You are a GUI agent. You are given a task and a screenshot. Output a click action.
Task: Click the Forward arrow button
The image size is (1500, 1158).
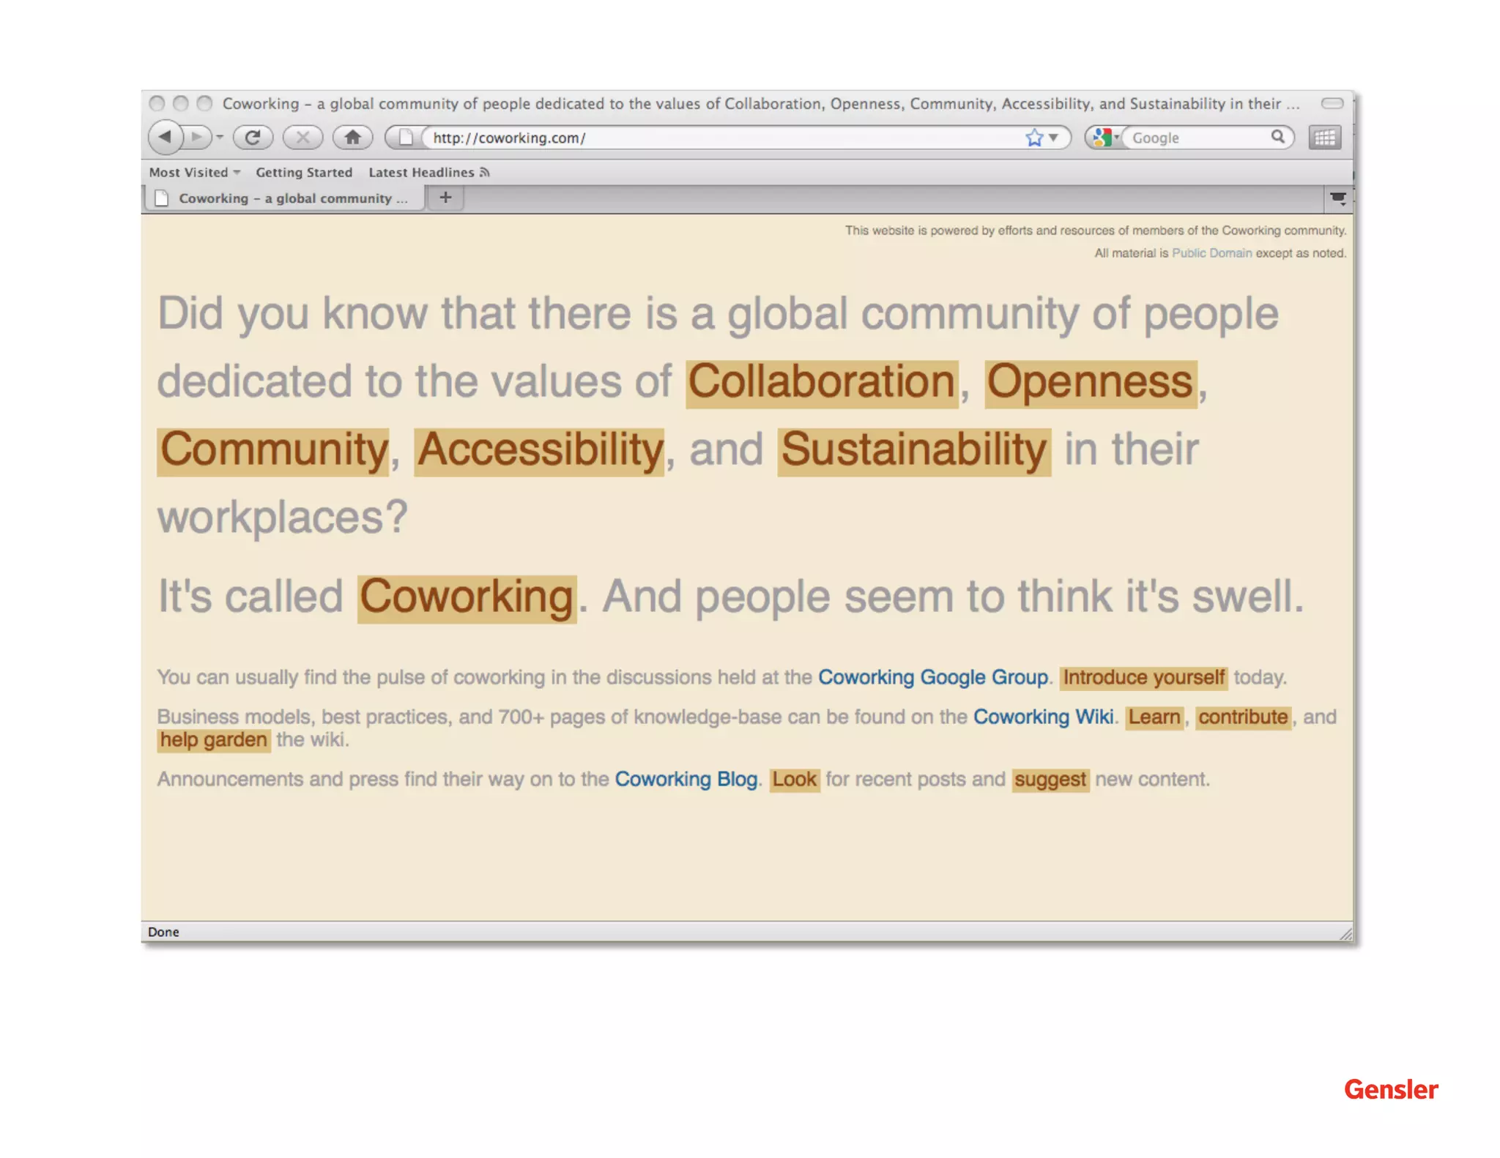(x=196, y=137)
